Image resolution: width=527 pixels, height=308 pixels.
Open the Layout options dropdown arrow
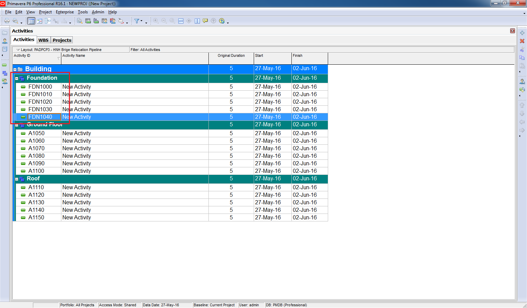18,50
